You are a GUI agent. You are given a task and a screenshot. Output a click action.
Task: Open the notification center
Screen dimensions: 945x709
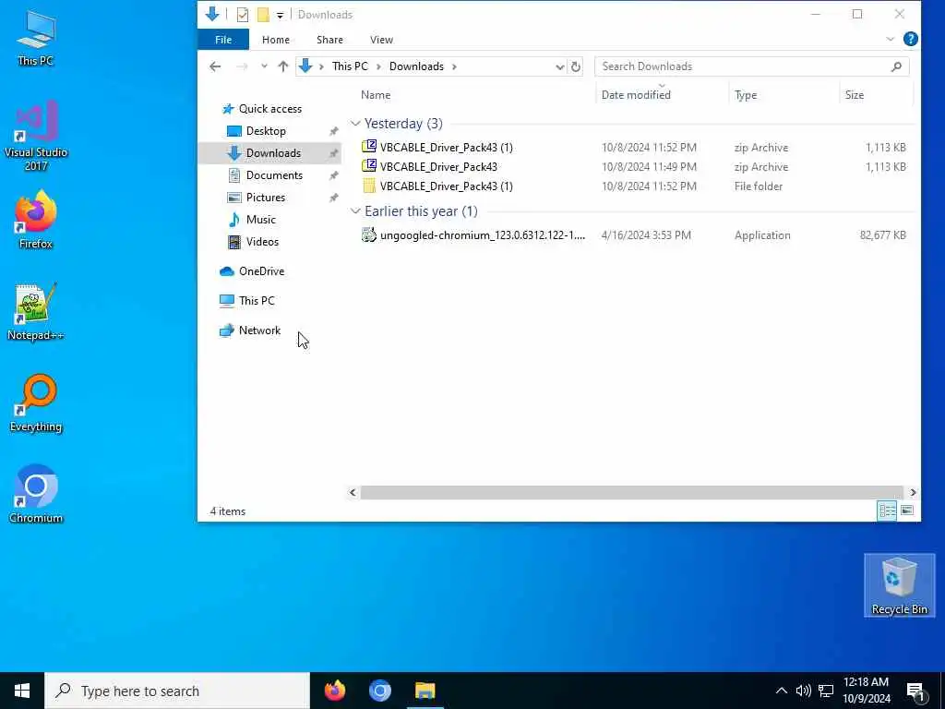(x=915, y=691)
